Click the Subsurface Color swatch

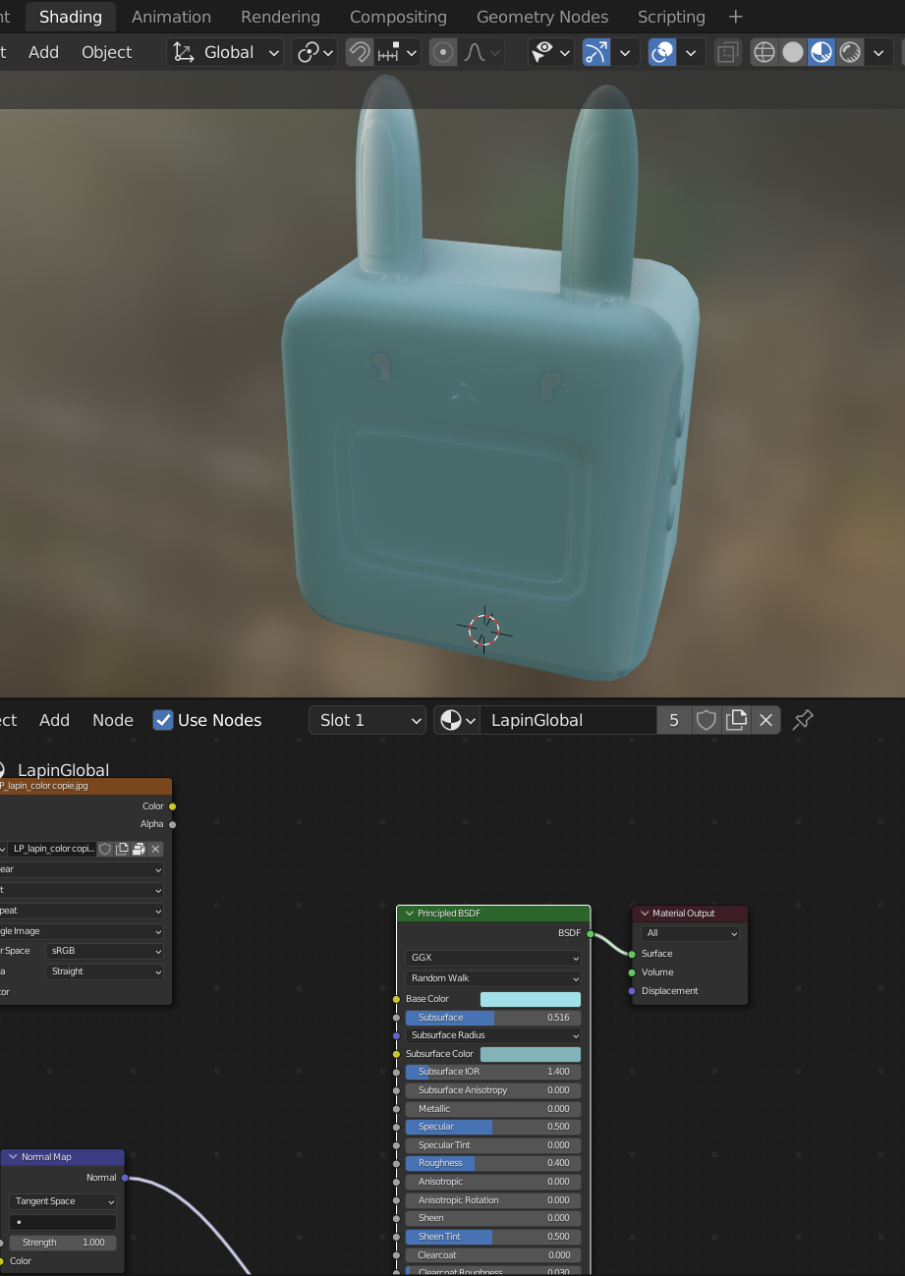pyautogui.click(x=531, y=1054)
